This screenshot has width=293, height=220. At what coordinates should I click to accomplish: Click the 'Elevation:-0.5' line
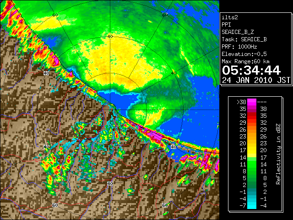(x=244, y=54)
